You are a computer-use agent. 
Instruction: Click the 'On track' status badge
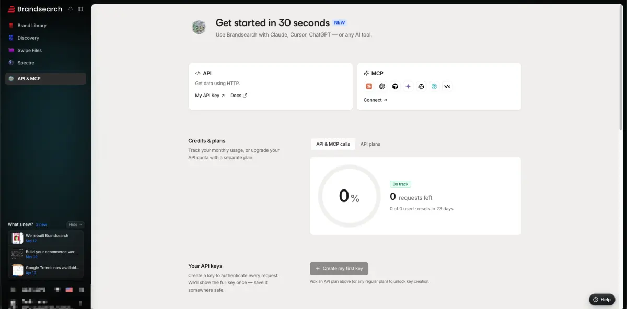coord(400,184)
